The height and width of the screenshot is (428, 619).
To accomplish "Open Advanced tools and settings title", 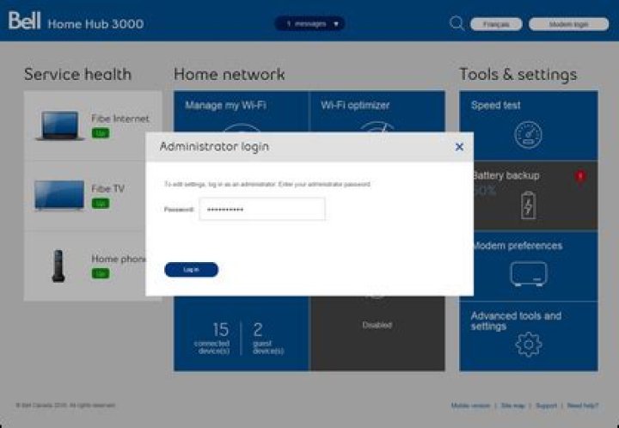I will [x=516, y=321].
